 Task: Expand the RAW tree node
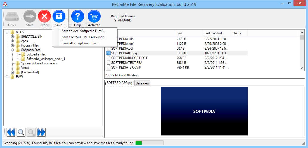click(x=7, y=77)
